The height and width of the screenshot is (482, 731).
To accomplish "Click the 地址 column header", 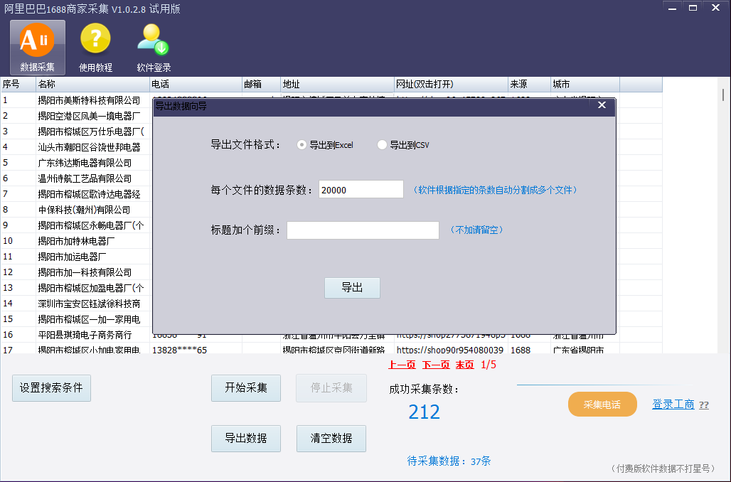I will [337, 84].
